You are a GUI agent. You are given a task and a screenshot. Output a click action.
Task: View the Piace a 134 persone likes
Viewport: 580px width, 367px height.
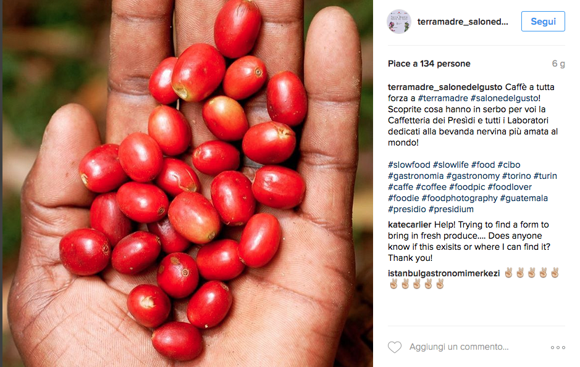[429, 64]
